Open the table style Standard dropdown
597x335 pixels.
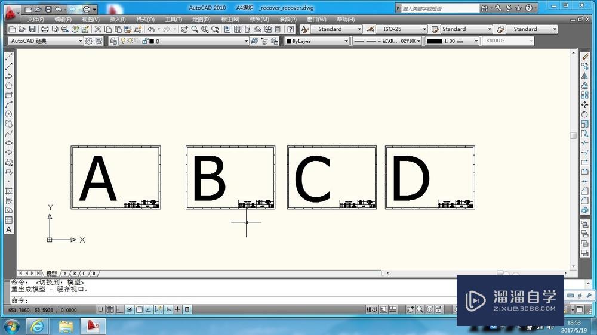tap(490, 29)
